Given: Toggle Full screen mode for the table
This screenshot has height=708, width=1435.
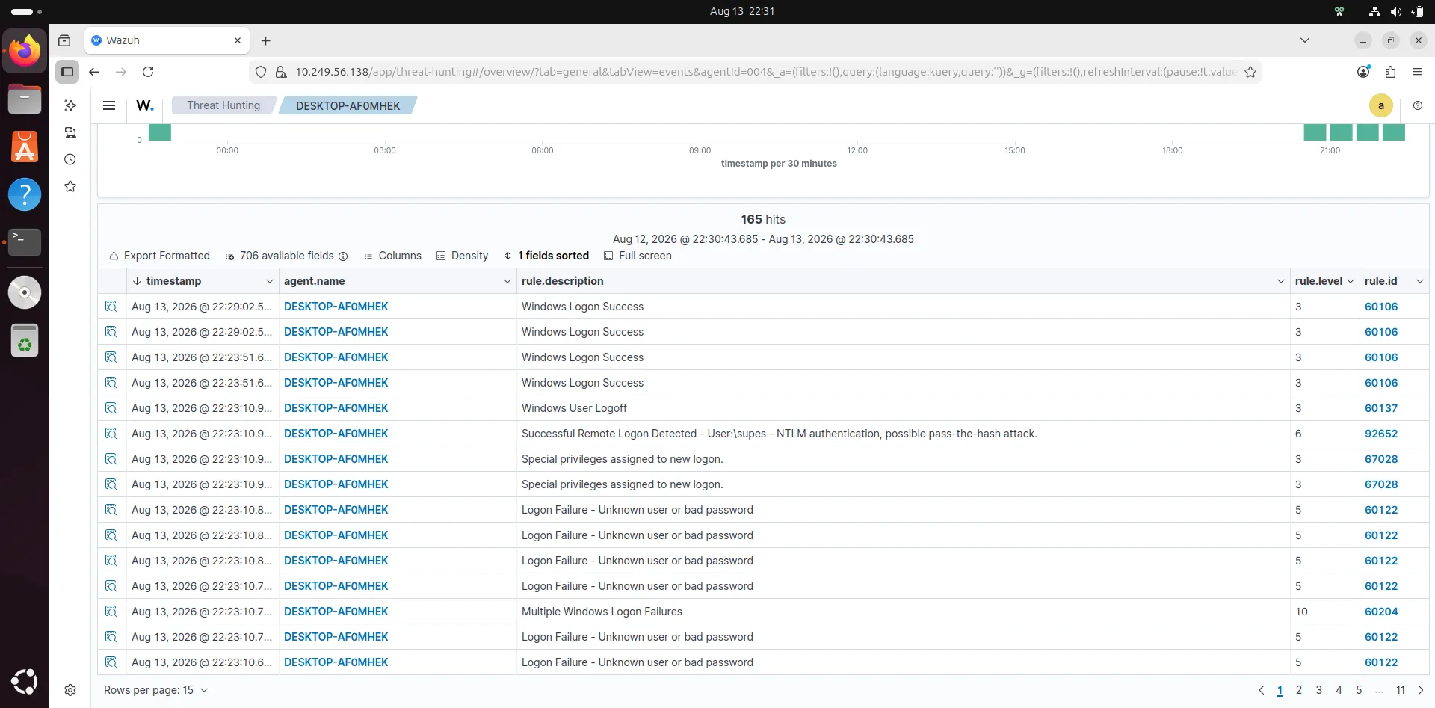Looking at the screenshot, I should pos(638,256).
